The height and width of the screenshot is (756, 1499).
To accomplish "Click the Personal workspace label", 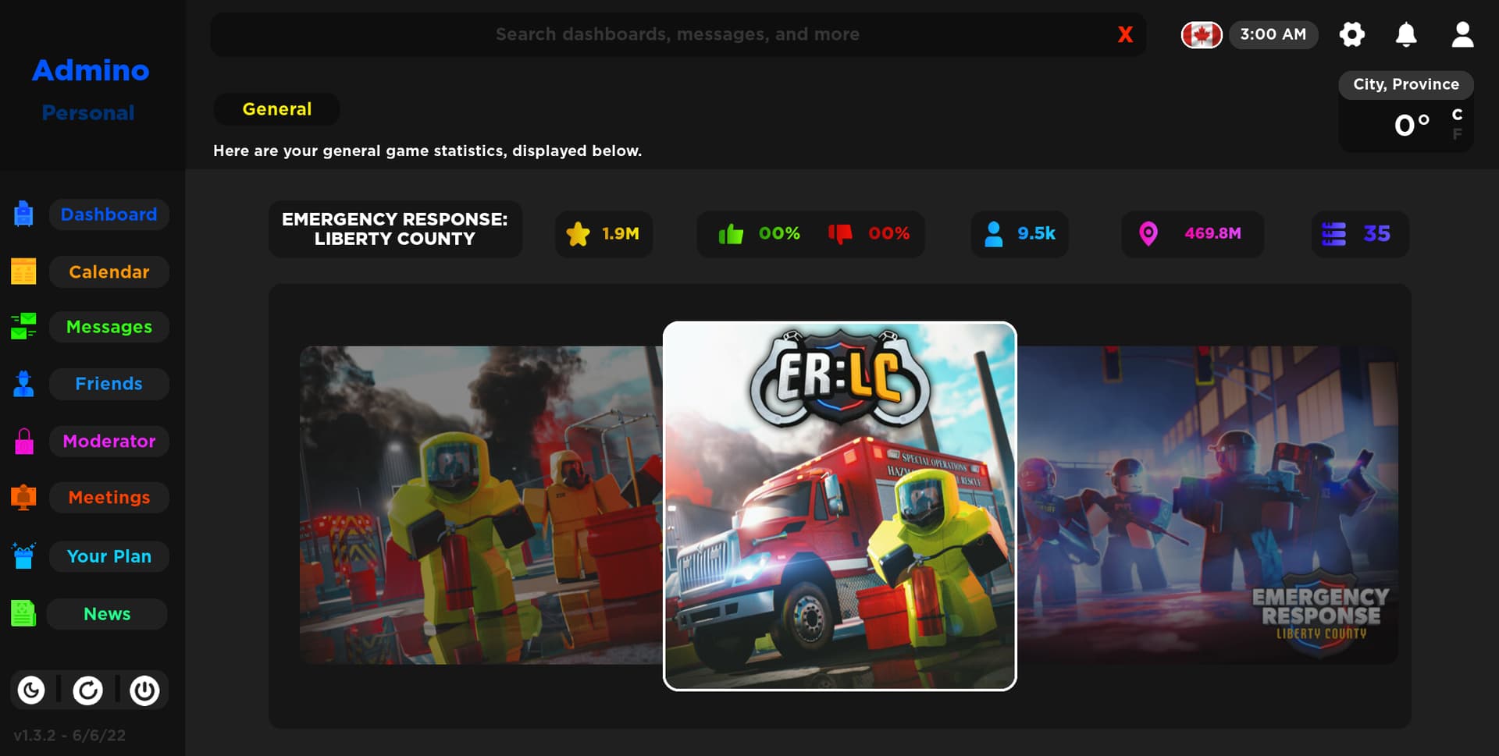I will click(x=88, y=112).
